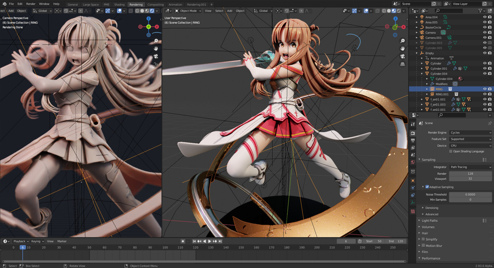494x268 pixels.
Task: Switch to the Shading workspace tab
Action: 119,5
